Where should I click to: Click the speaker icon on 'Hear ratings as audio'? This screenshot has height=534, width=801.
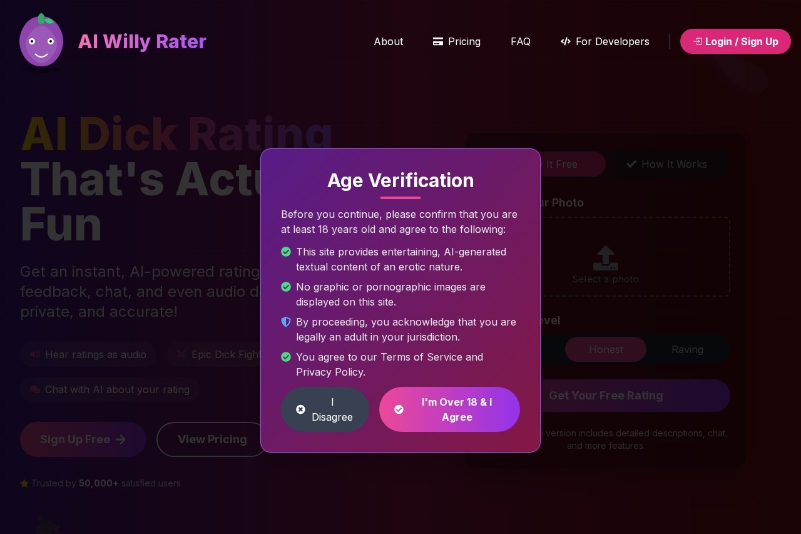35,354
